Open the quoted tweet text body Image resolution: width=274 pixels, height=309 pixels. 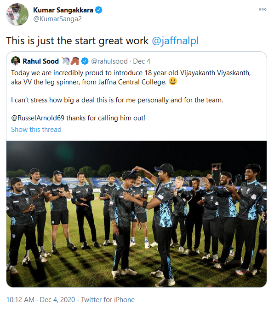(131, 95)
